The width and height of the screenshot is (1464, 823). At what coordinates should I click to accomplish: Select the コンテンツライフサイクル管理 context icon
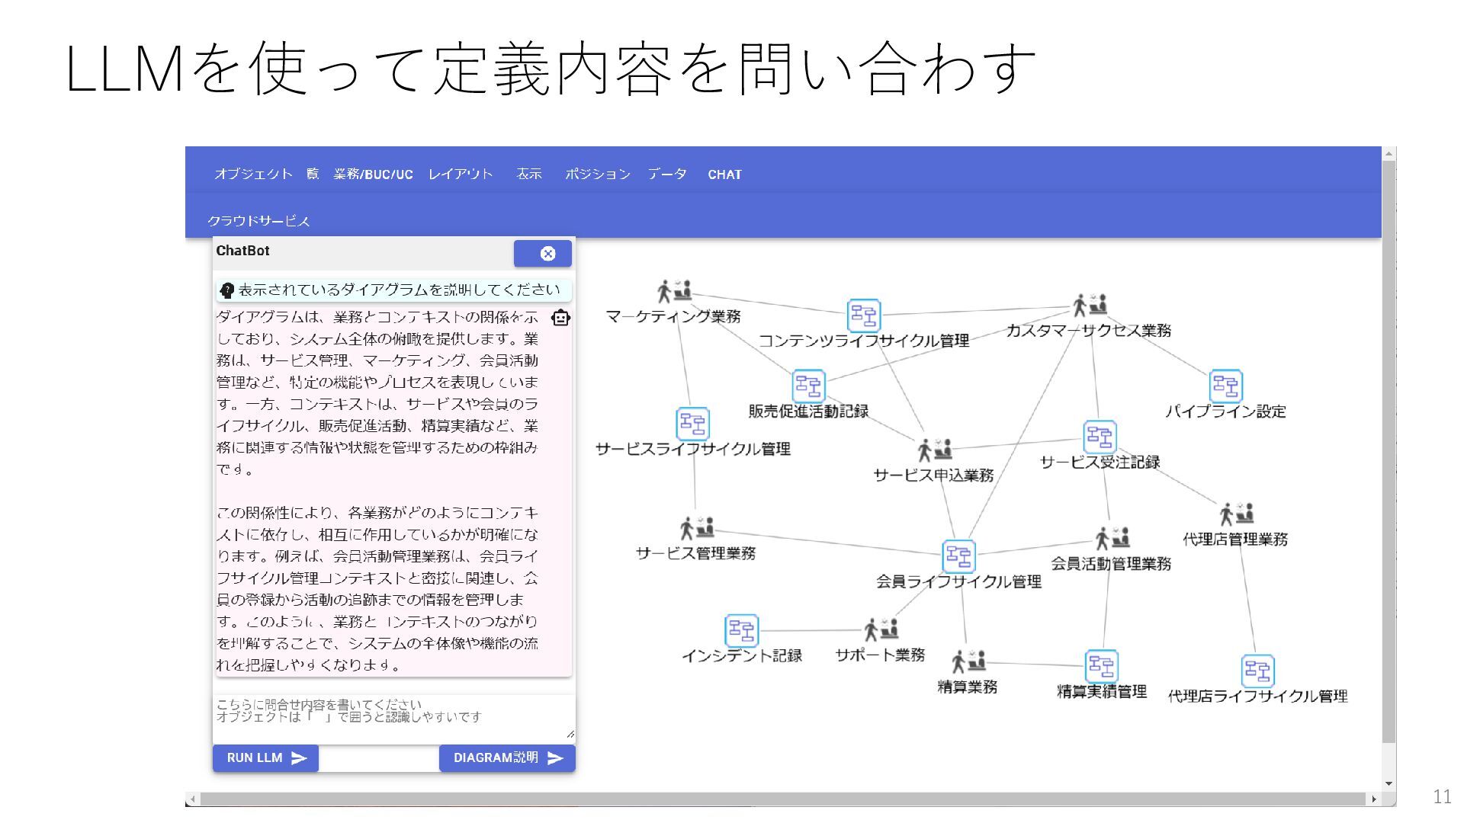[x=864, y=315]
